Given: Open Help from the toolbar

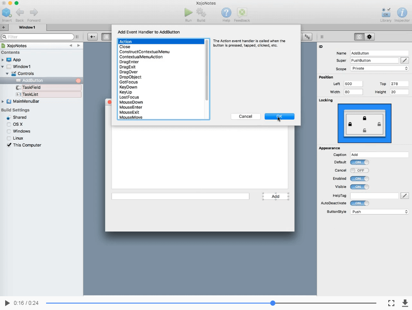Looking at the screenshot, I should pos(226,12).
